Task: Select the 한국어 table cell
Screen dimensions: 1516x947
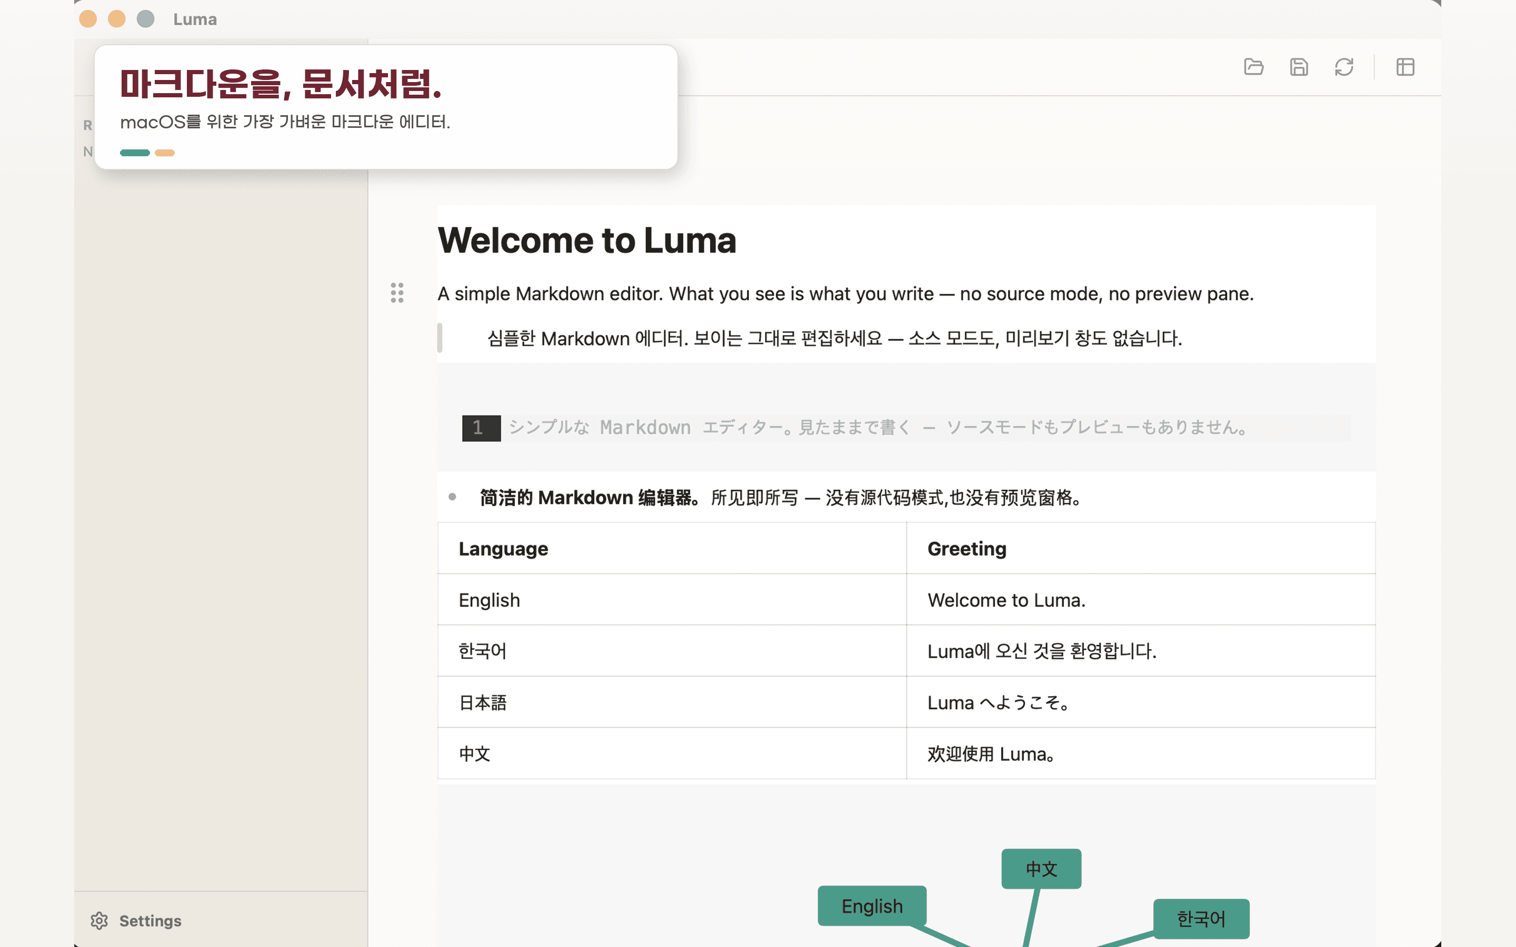Action: pyautogui.click(x=672, y=651)
